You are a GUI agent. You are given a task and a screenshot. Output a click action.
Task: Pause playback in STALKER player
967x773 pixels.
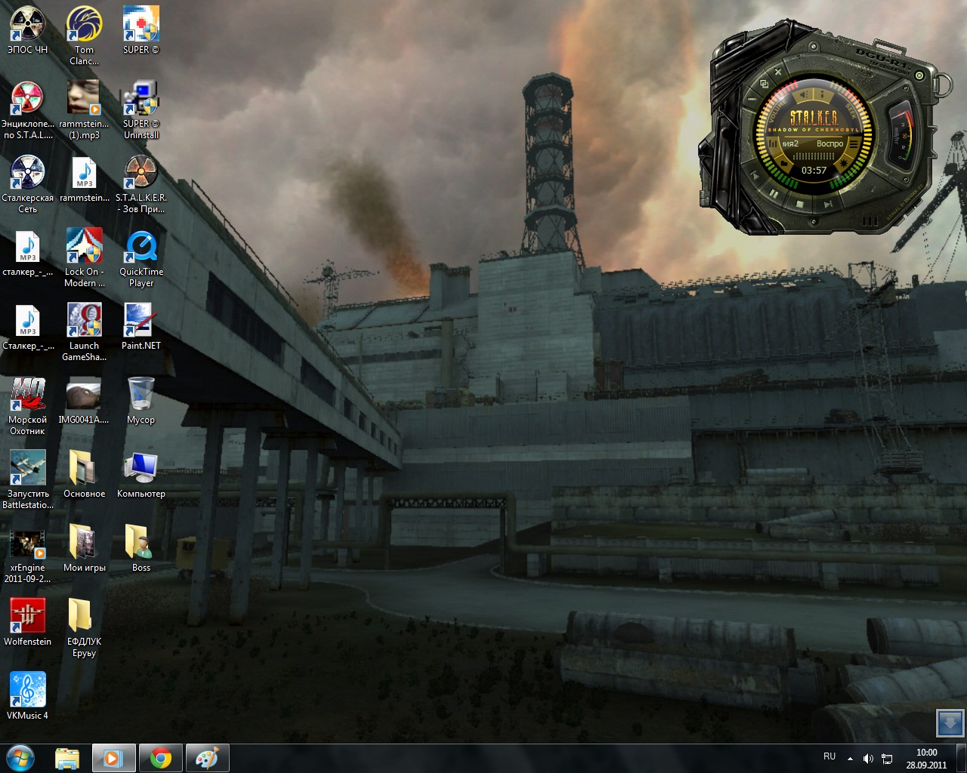coord(774,193)
